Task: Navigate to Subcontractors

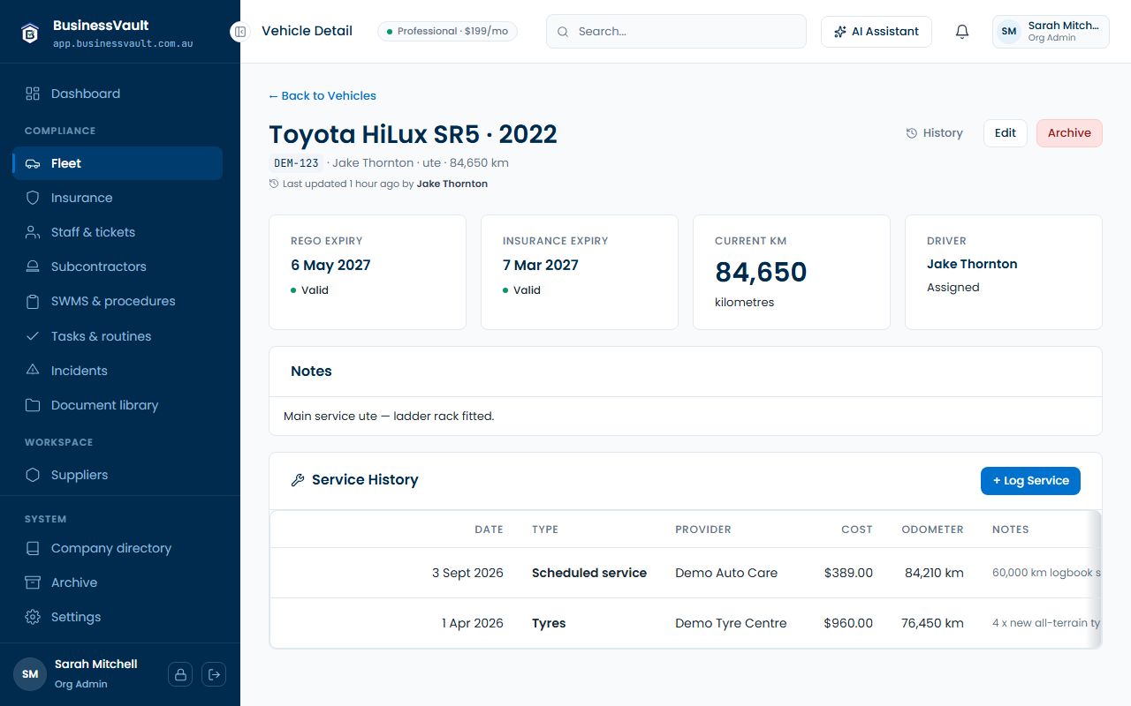Action: 118,267
